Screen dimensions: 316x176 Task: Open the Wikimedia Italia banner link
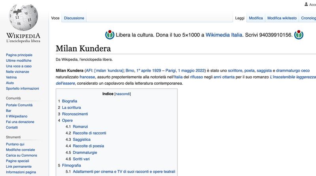[x=224, y=35]
